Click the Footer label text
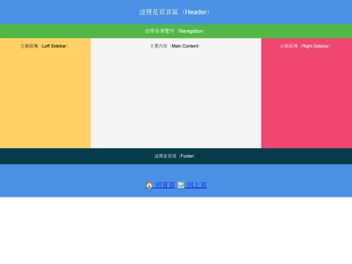 point(175,156)
